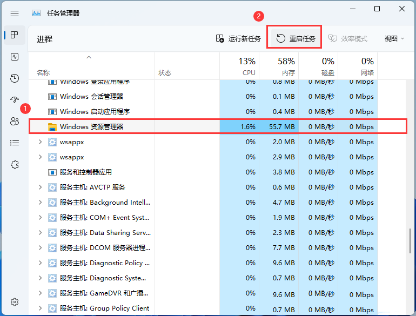Expand 服务主机: DCOM 服务器进程 group
Screen dimensions: 416x316
tap(41, 248)
